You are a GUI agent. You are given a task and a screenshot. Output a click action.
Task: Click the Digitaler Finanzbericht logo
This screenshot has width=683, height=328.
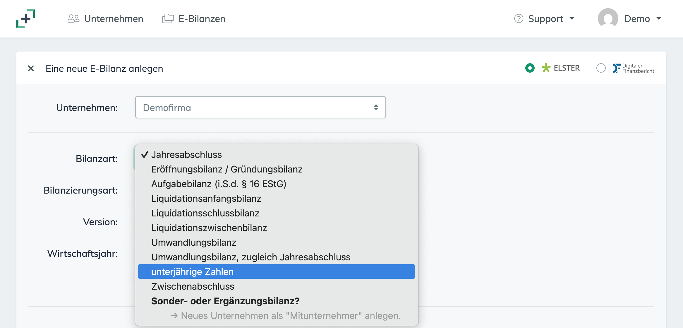(633, 68)
